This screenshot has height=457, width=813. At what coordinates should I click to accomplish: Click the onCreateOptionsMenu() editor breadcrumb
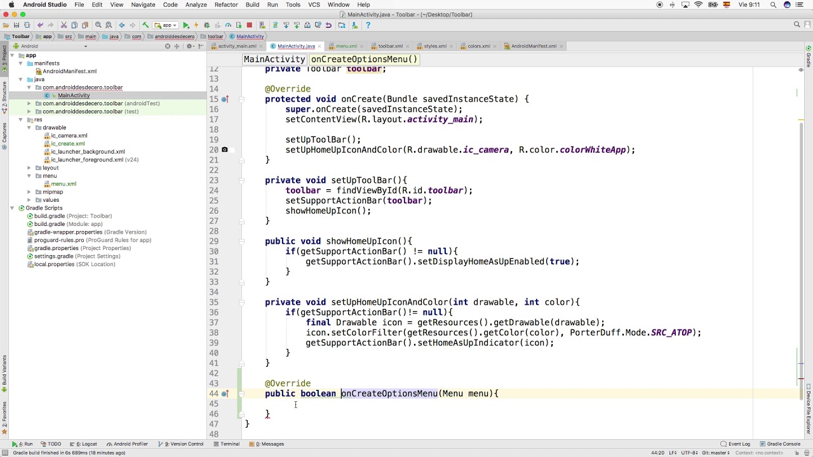coord(364,59)
